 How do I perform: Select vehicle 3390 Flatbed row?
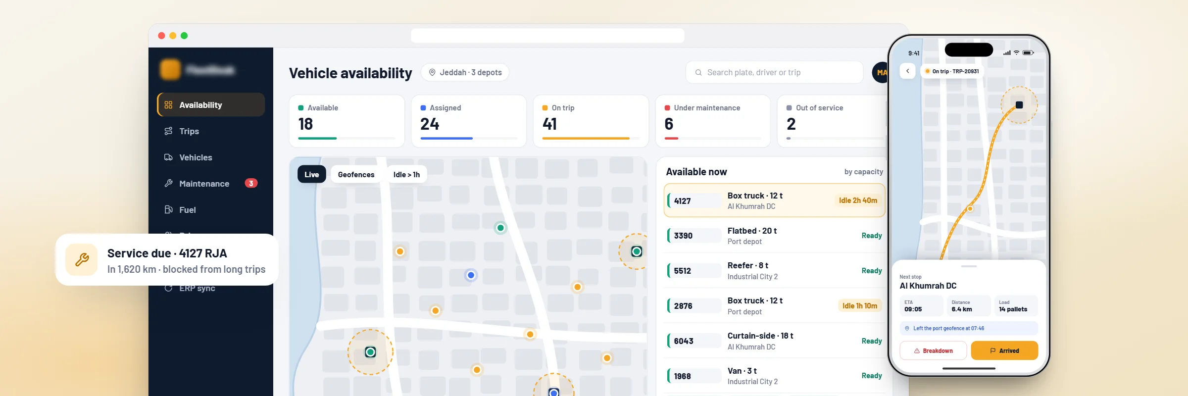pyautogui.click(x=774, y=236)
